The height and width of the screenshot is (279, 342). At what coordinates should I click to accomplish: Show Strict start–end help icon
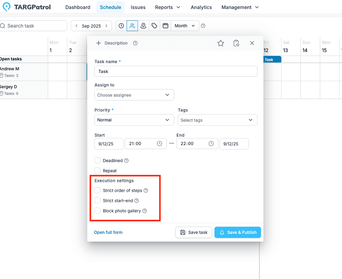tap(136, 200)
